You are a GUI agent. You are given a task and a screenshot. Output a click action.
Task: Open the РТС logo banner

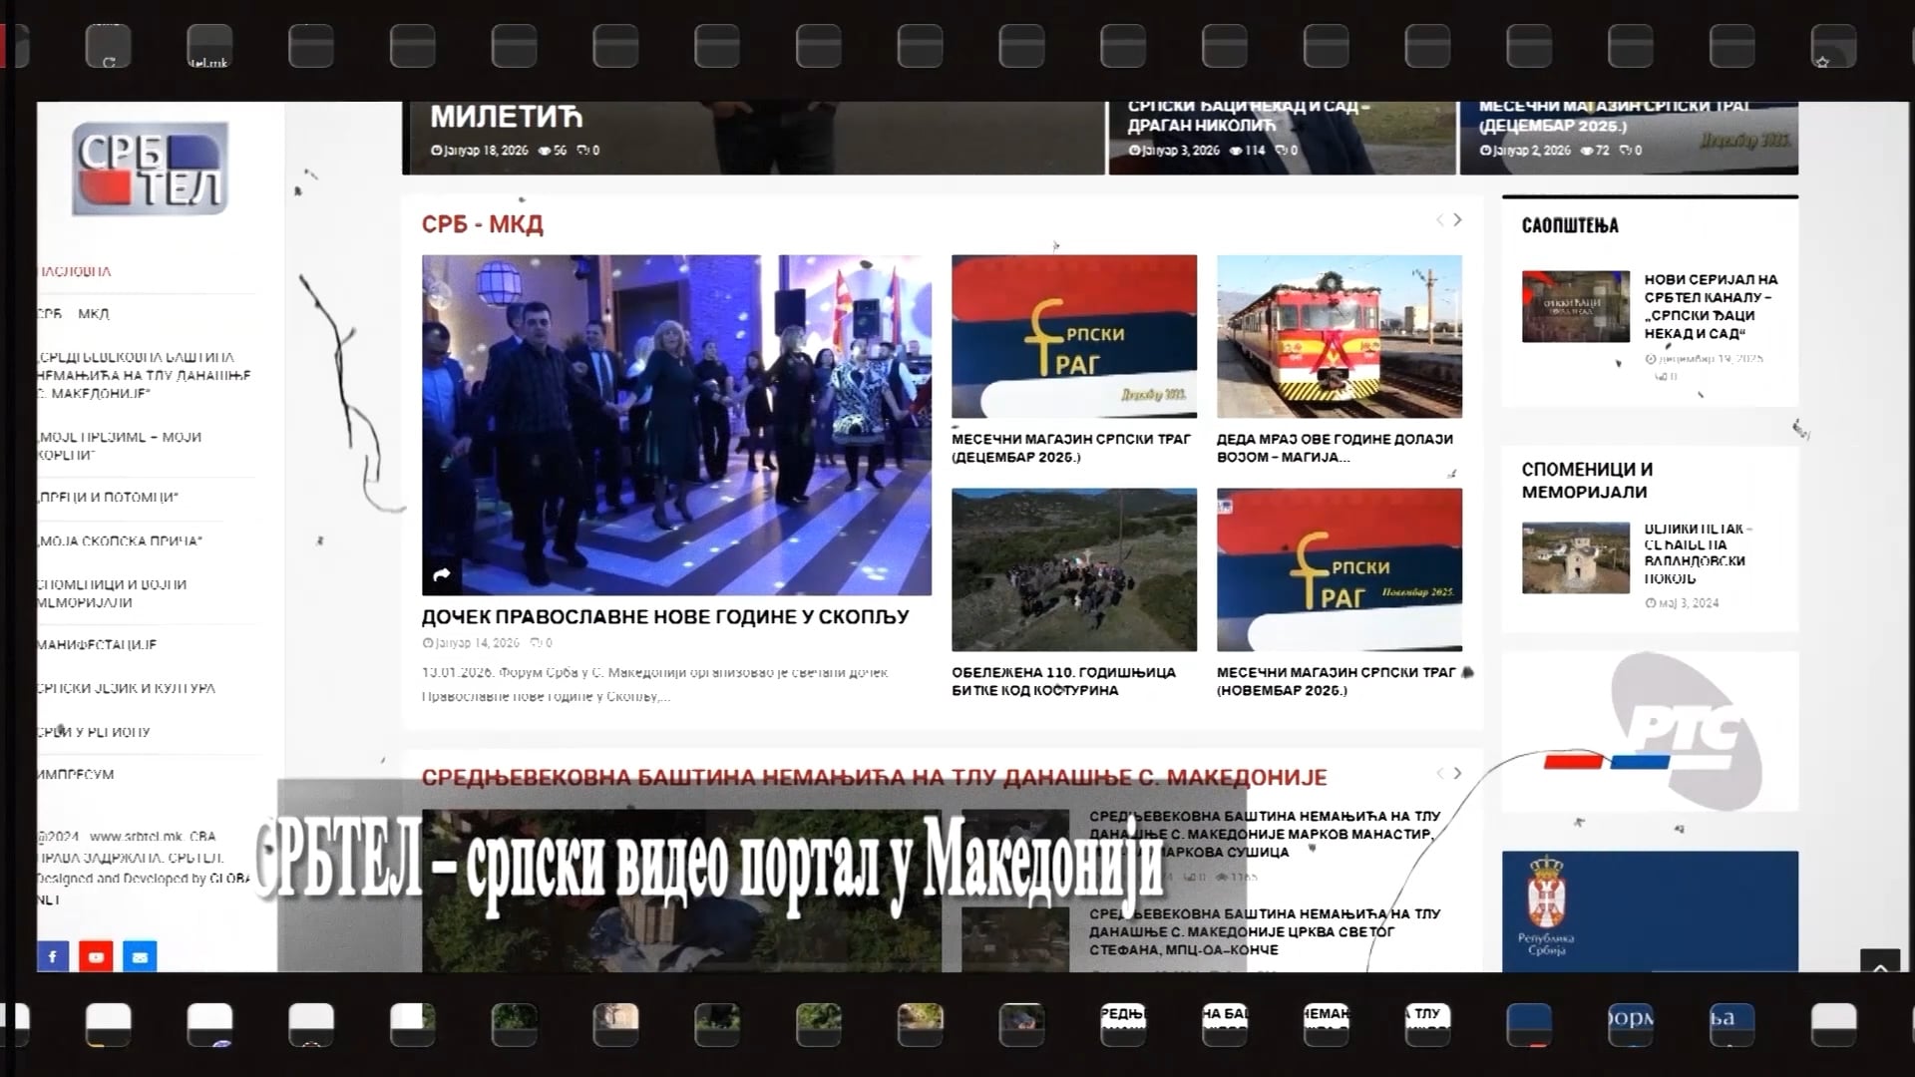[x=1650, y=731]
